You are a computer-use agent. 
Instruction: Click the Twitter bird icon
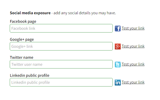[117, 64]
